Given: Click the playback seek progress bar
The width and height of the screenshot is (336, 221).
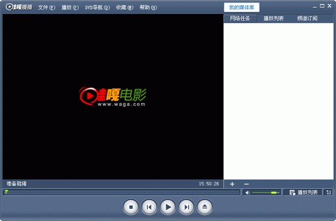Looking at the screenshot, I should point(122,192).
